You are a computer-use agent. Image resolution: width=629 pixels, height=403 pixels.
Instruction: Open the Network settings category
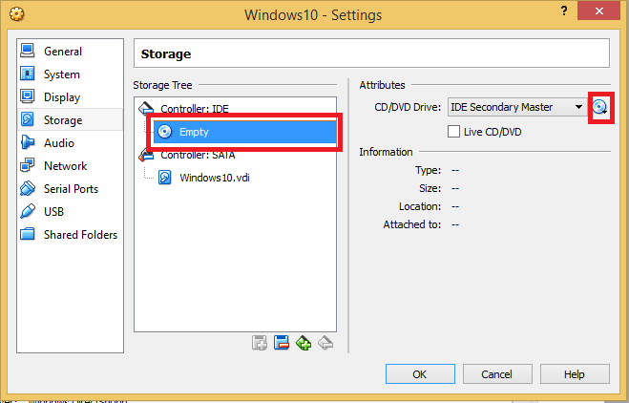coord(71,165)
